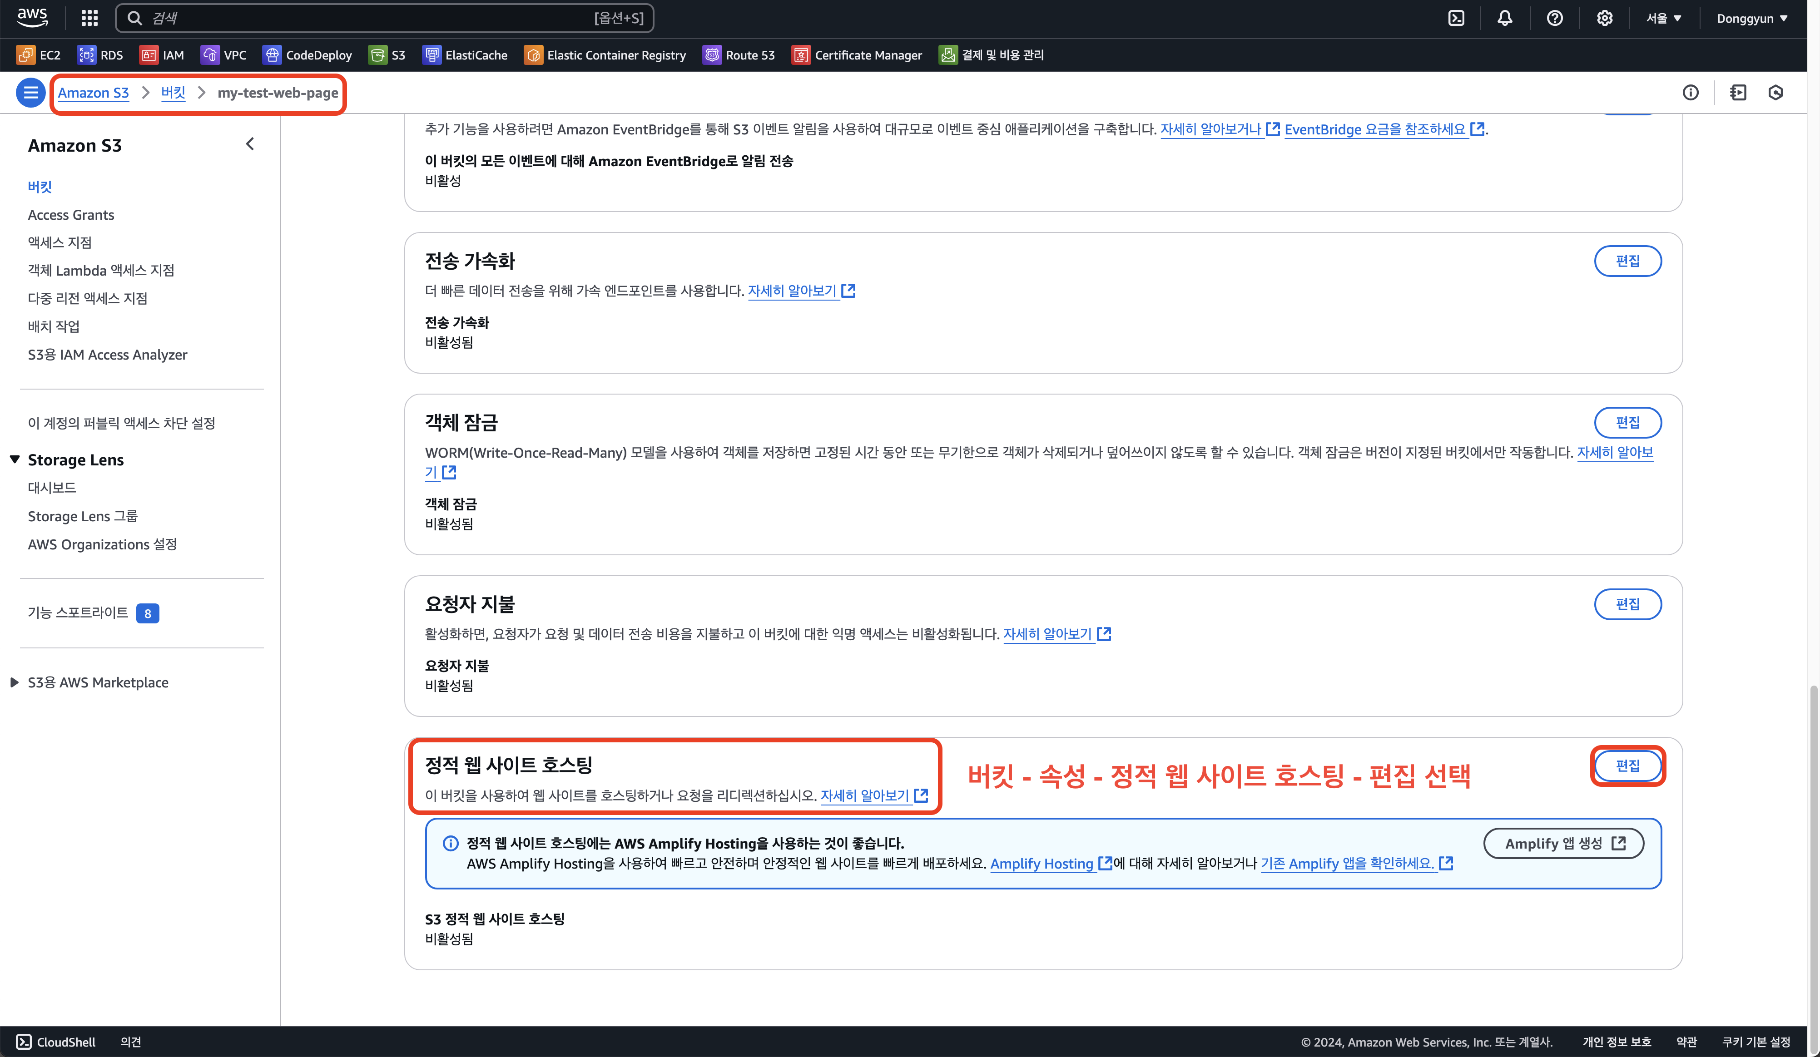Open the services grid menu icon

89,18
